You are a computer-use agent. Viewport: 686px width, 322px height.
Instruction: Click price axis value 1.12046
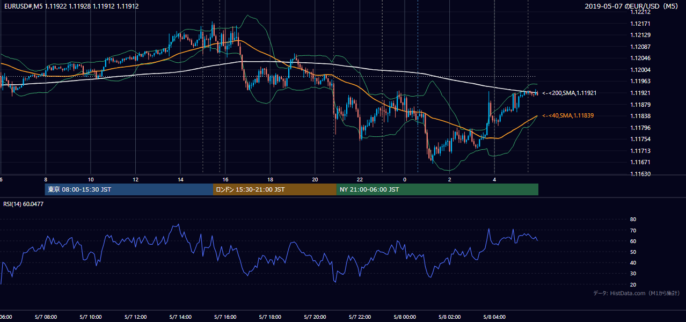coord(641,58)
